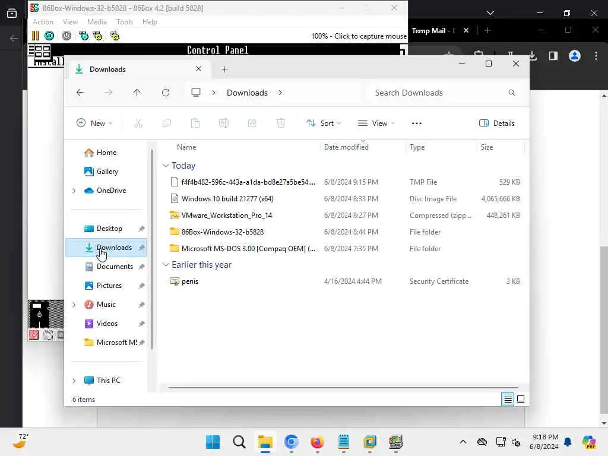The image size is (608, 456).
Task: Open Home in navigation pane
Action: click(x=106, y=153)
